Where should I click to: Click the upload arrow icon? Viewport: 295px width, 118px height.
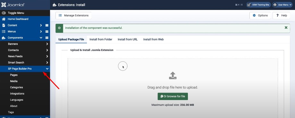(173, 75)
